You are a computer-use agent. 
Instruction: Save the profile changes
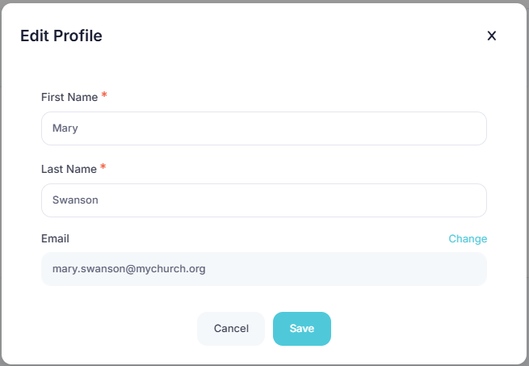click(301, 329)
